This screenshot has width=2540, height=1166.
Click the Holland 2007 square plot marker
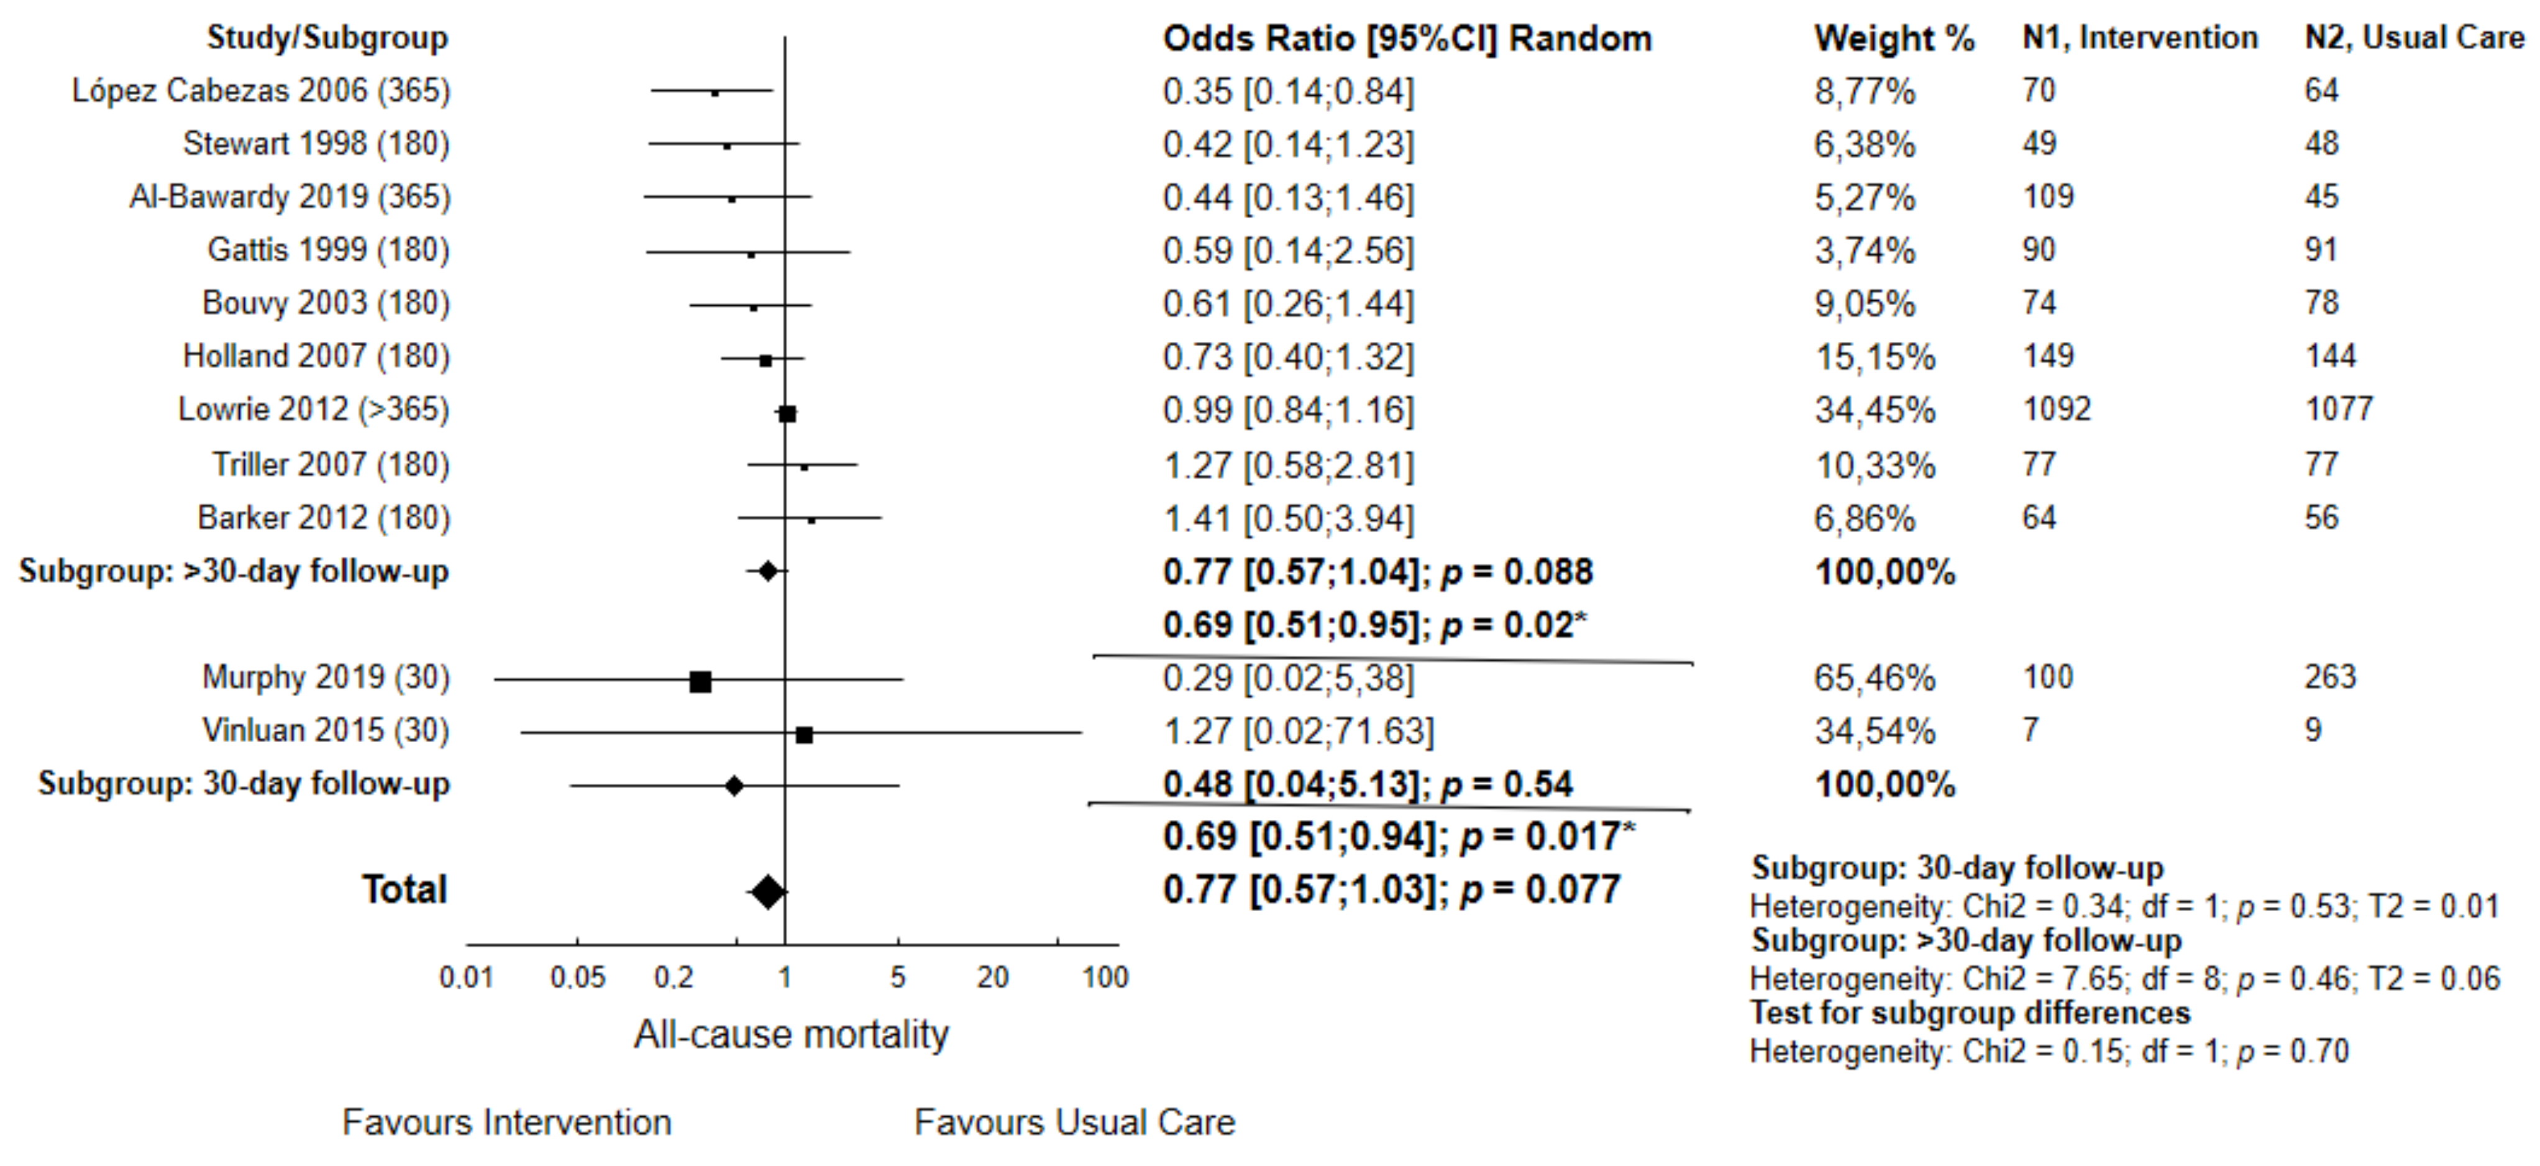[x=766, y=361]
